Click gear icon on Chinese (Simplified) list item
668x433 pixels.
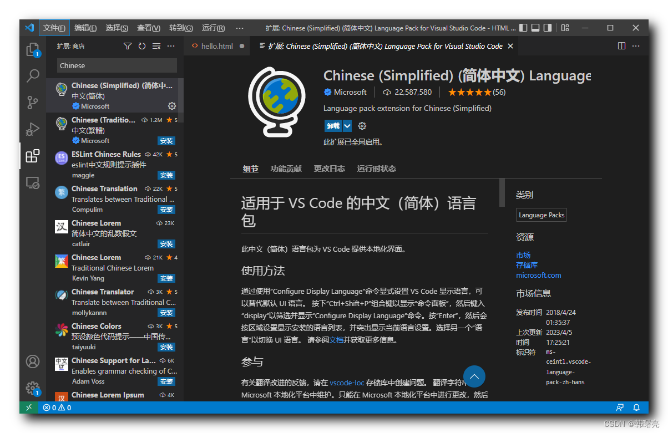(x=171, y=106)
